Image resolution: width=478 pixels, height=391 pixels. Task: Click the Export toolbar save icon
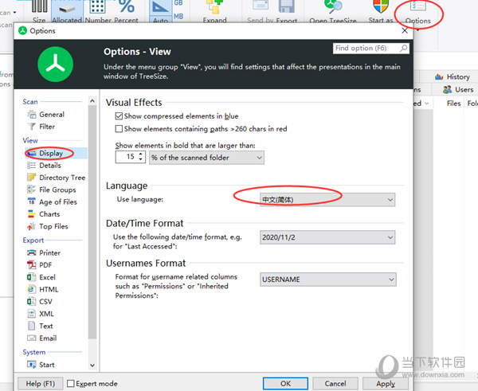pos(287,6)
